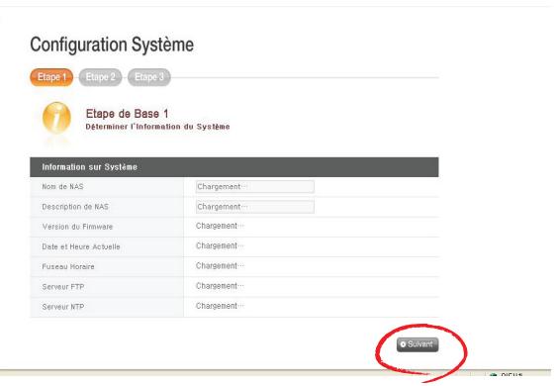Click the Description de NAS label
The image size is (556, 386).
75,207
